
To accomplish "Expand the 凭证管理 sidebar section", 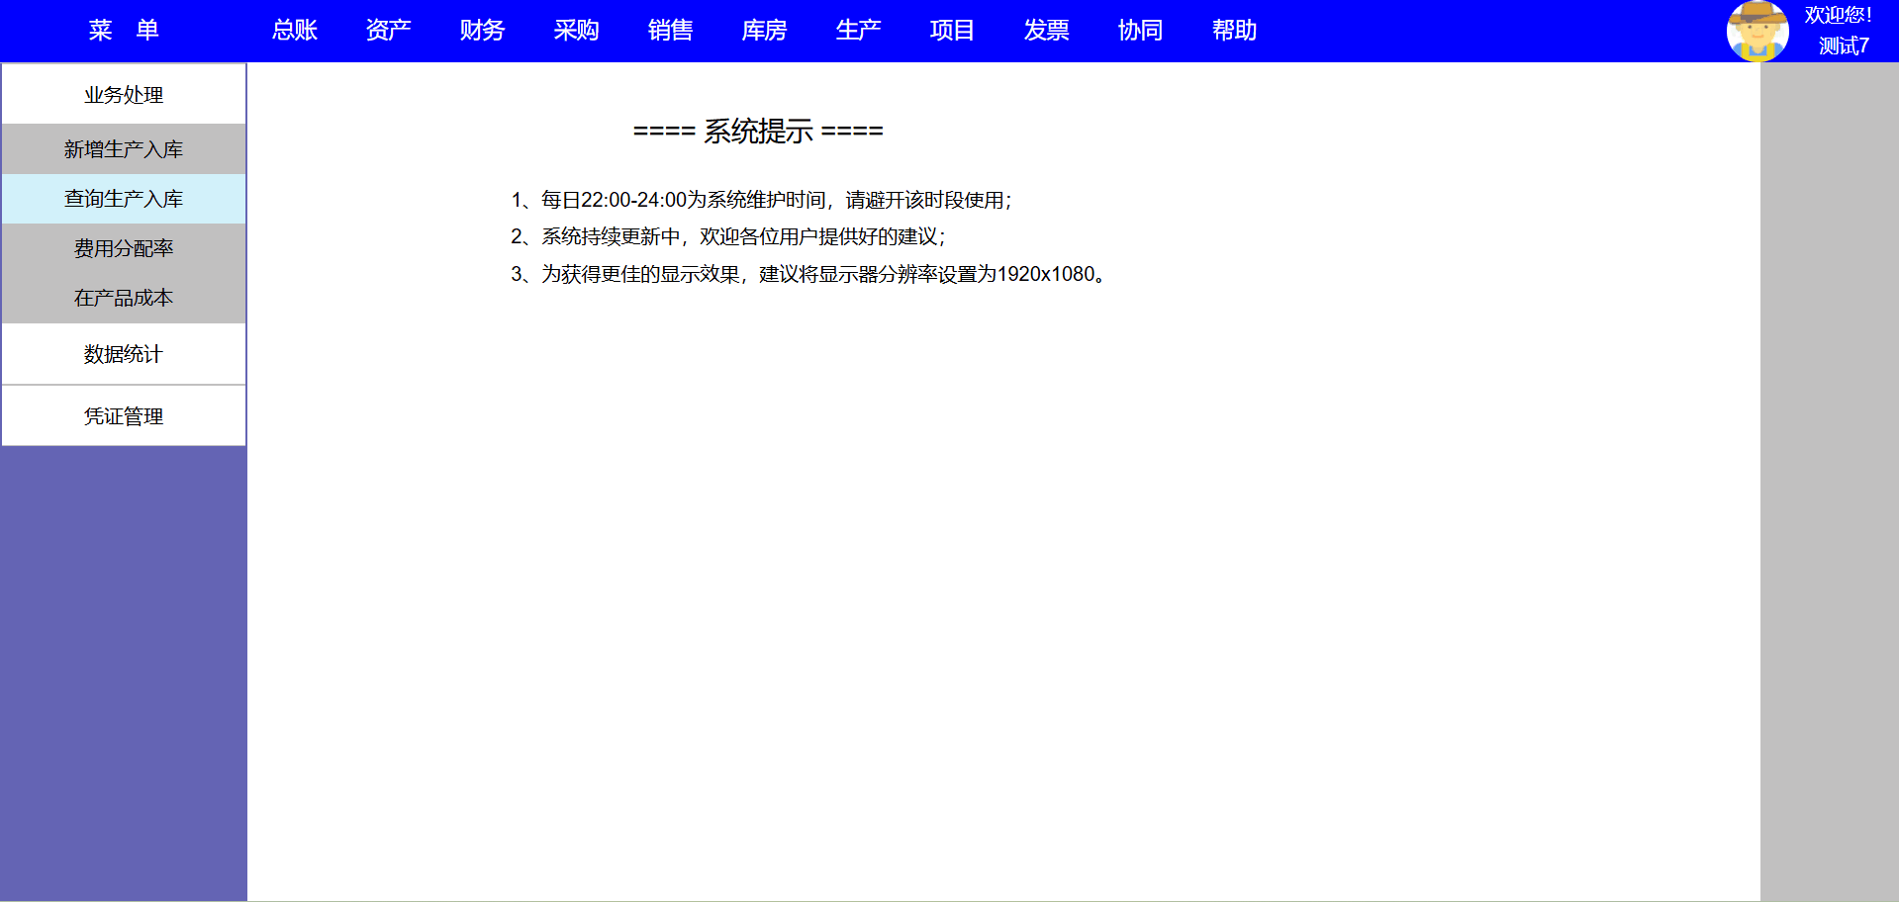I will (124, 416).
